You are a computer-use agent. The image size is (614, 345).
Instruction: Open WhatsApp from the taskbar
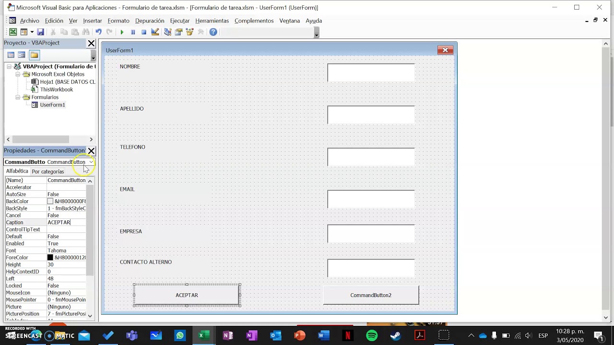point(180,335)
